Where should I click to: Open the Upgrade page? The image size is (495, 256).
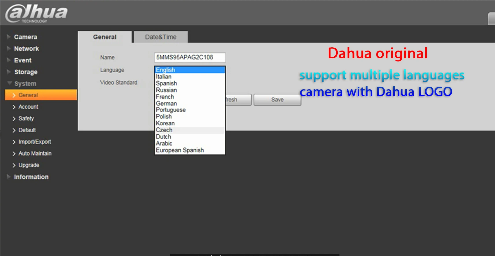(x=29, y=165)
